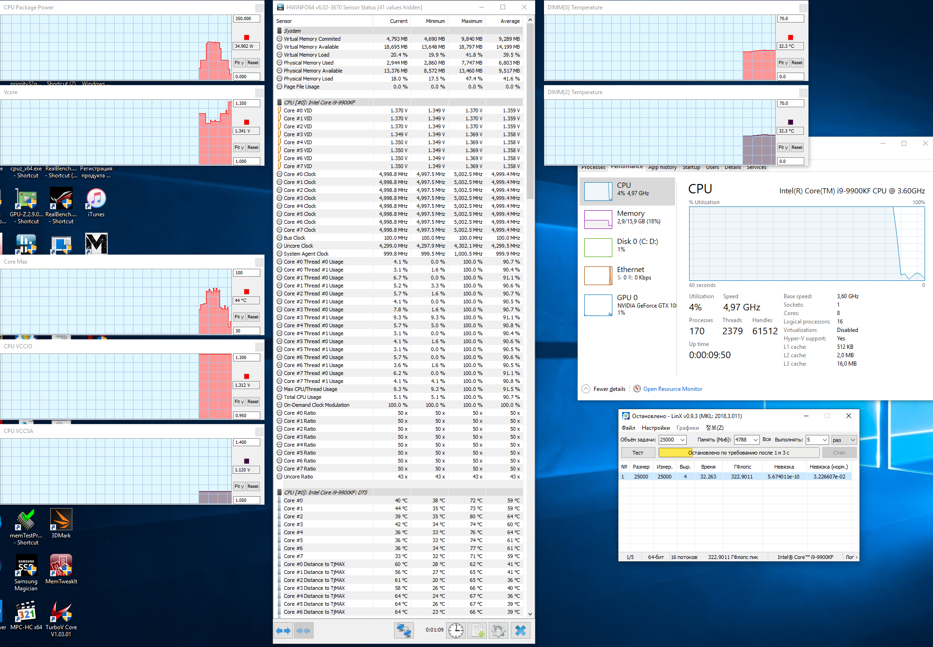Click the expand columns arrows icon in HWiNFO
Image resolution: width=933 pixels, height=647 pixels.
pyautogui.click(x=283, y=631)
